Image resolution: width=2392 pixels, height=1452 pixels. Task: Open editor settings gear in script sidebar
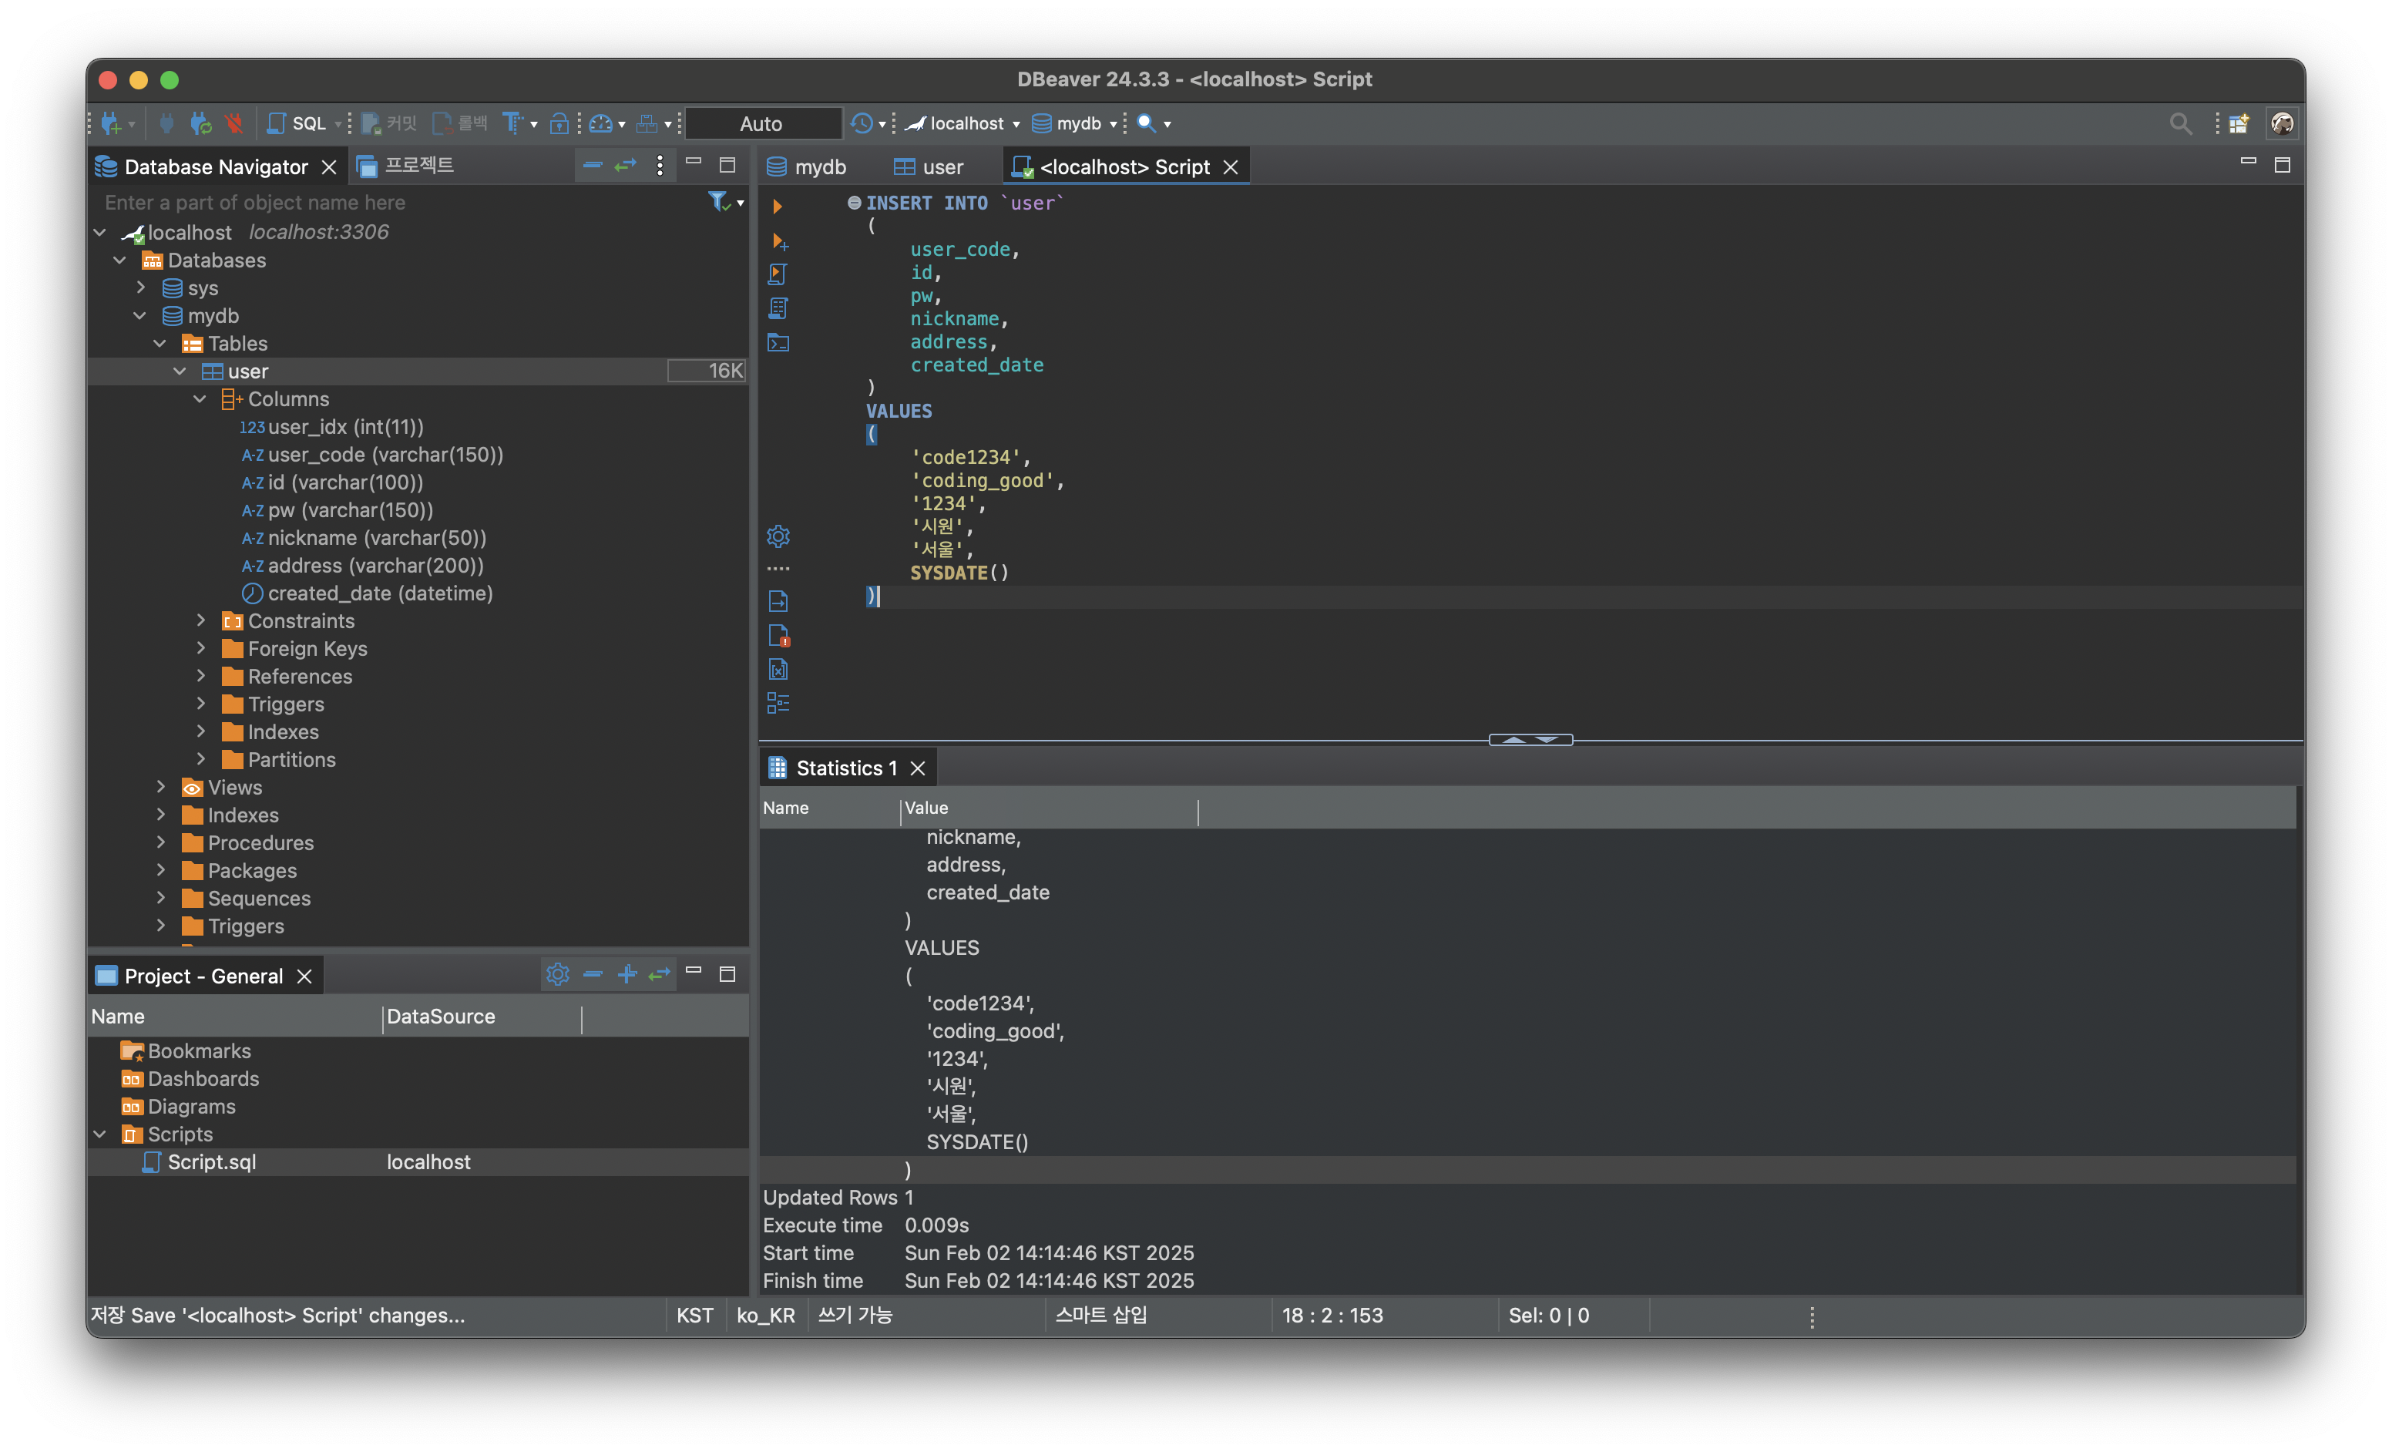tap(778, 536)
